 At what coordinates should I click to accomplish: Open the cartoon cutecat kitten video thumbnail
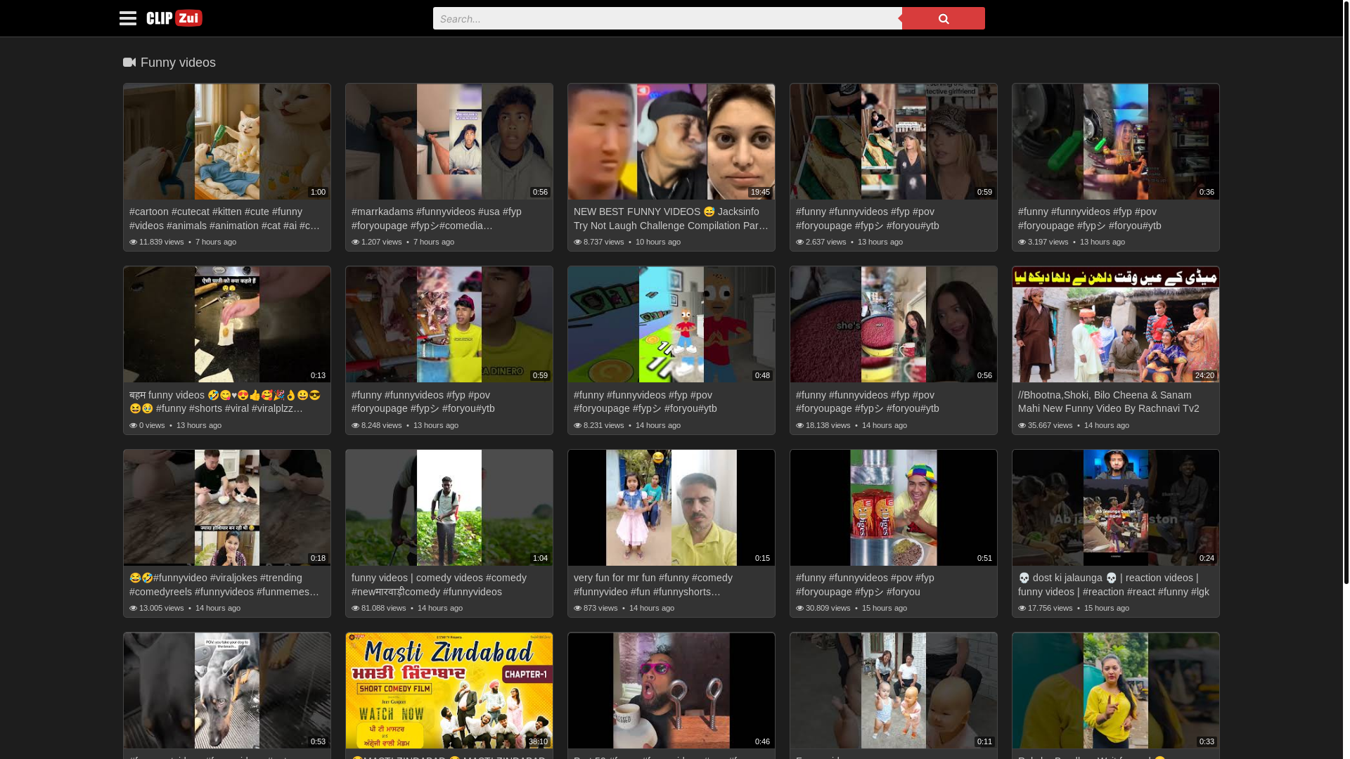227,142
